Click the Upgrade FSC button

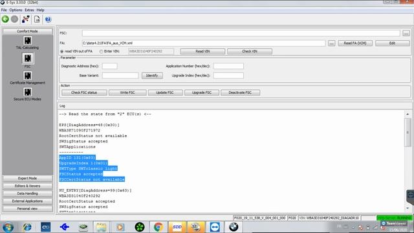click(x=202, y=93)
